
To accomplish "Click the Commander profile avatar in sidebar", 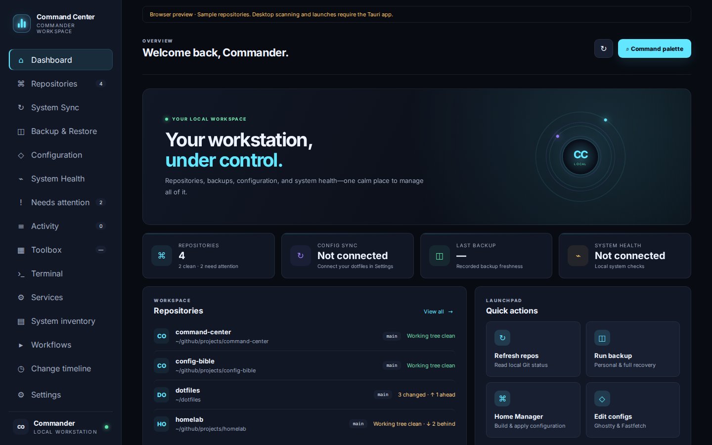I will coord(21,427).
